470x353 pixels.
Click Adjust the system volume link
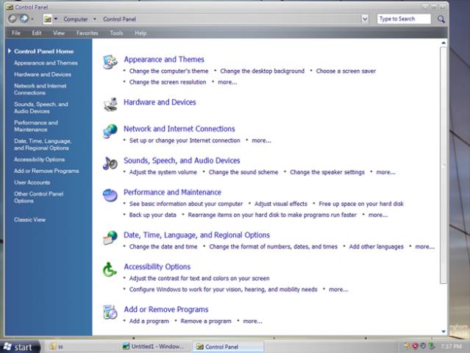(163, 172)
